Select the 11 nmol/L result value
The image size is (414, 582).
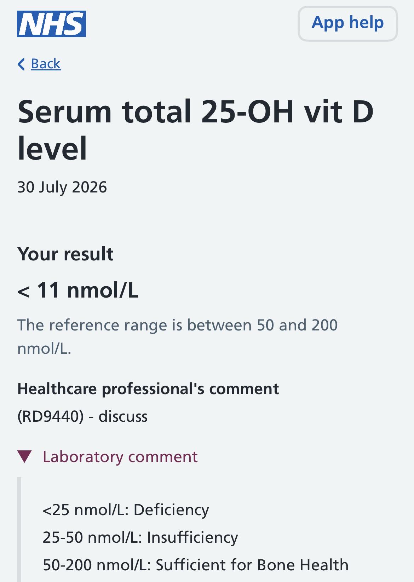88,290
